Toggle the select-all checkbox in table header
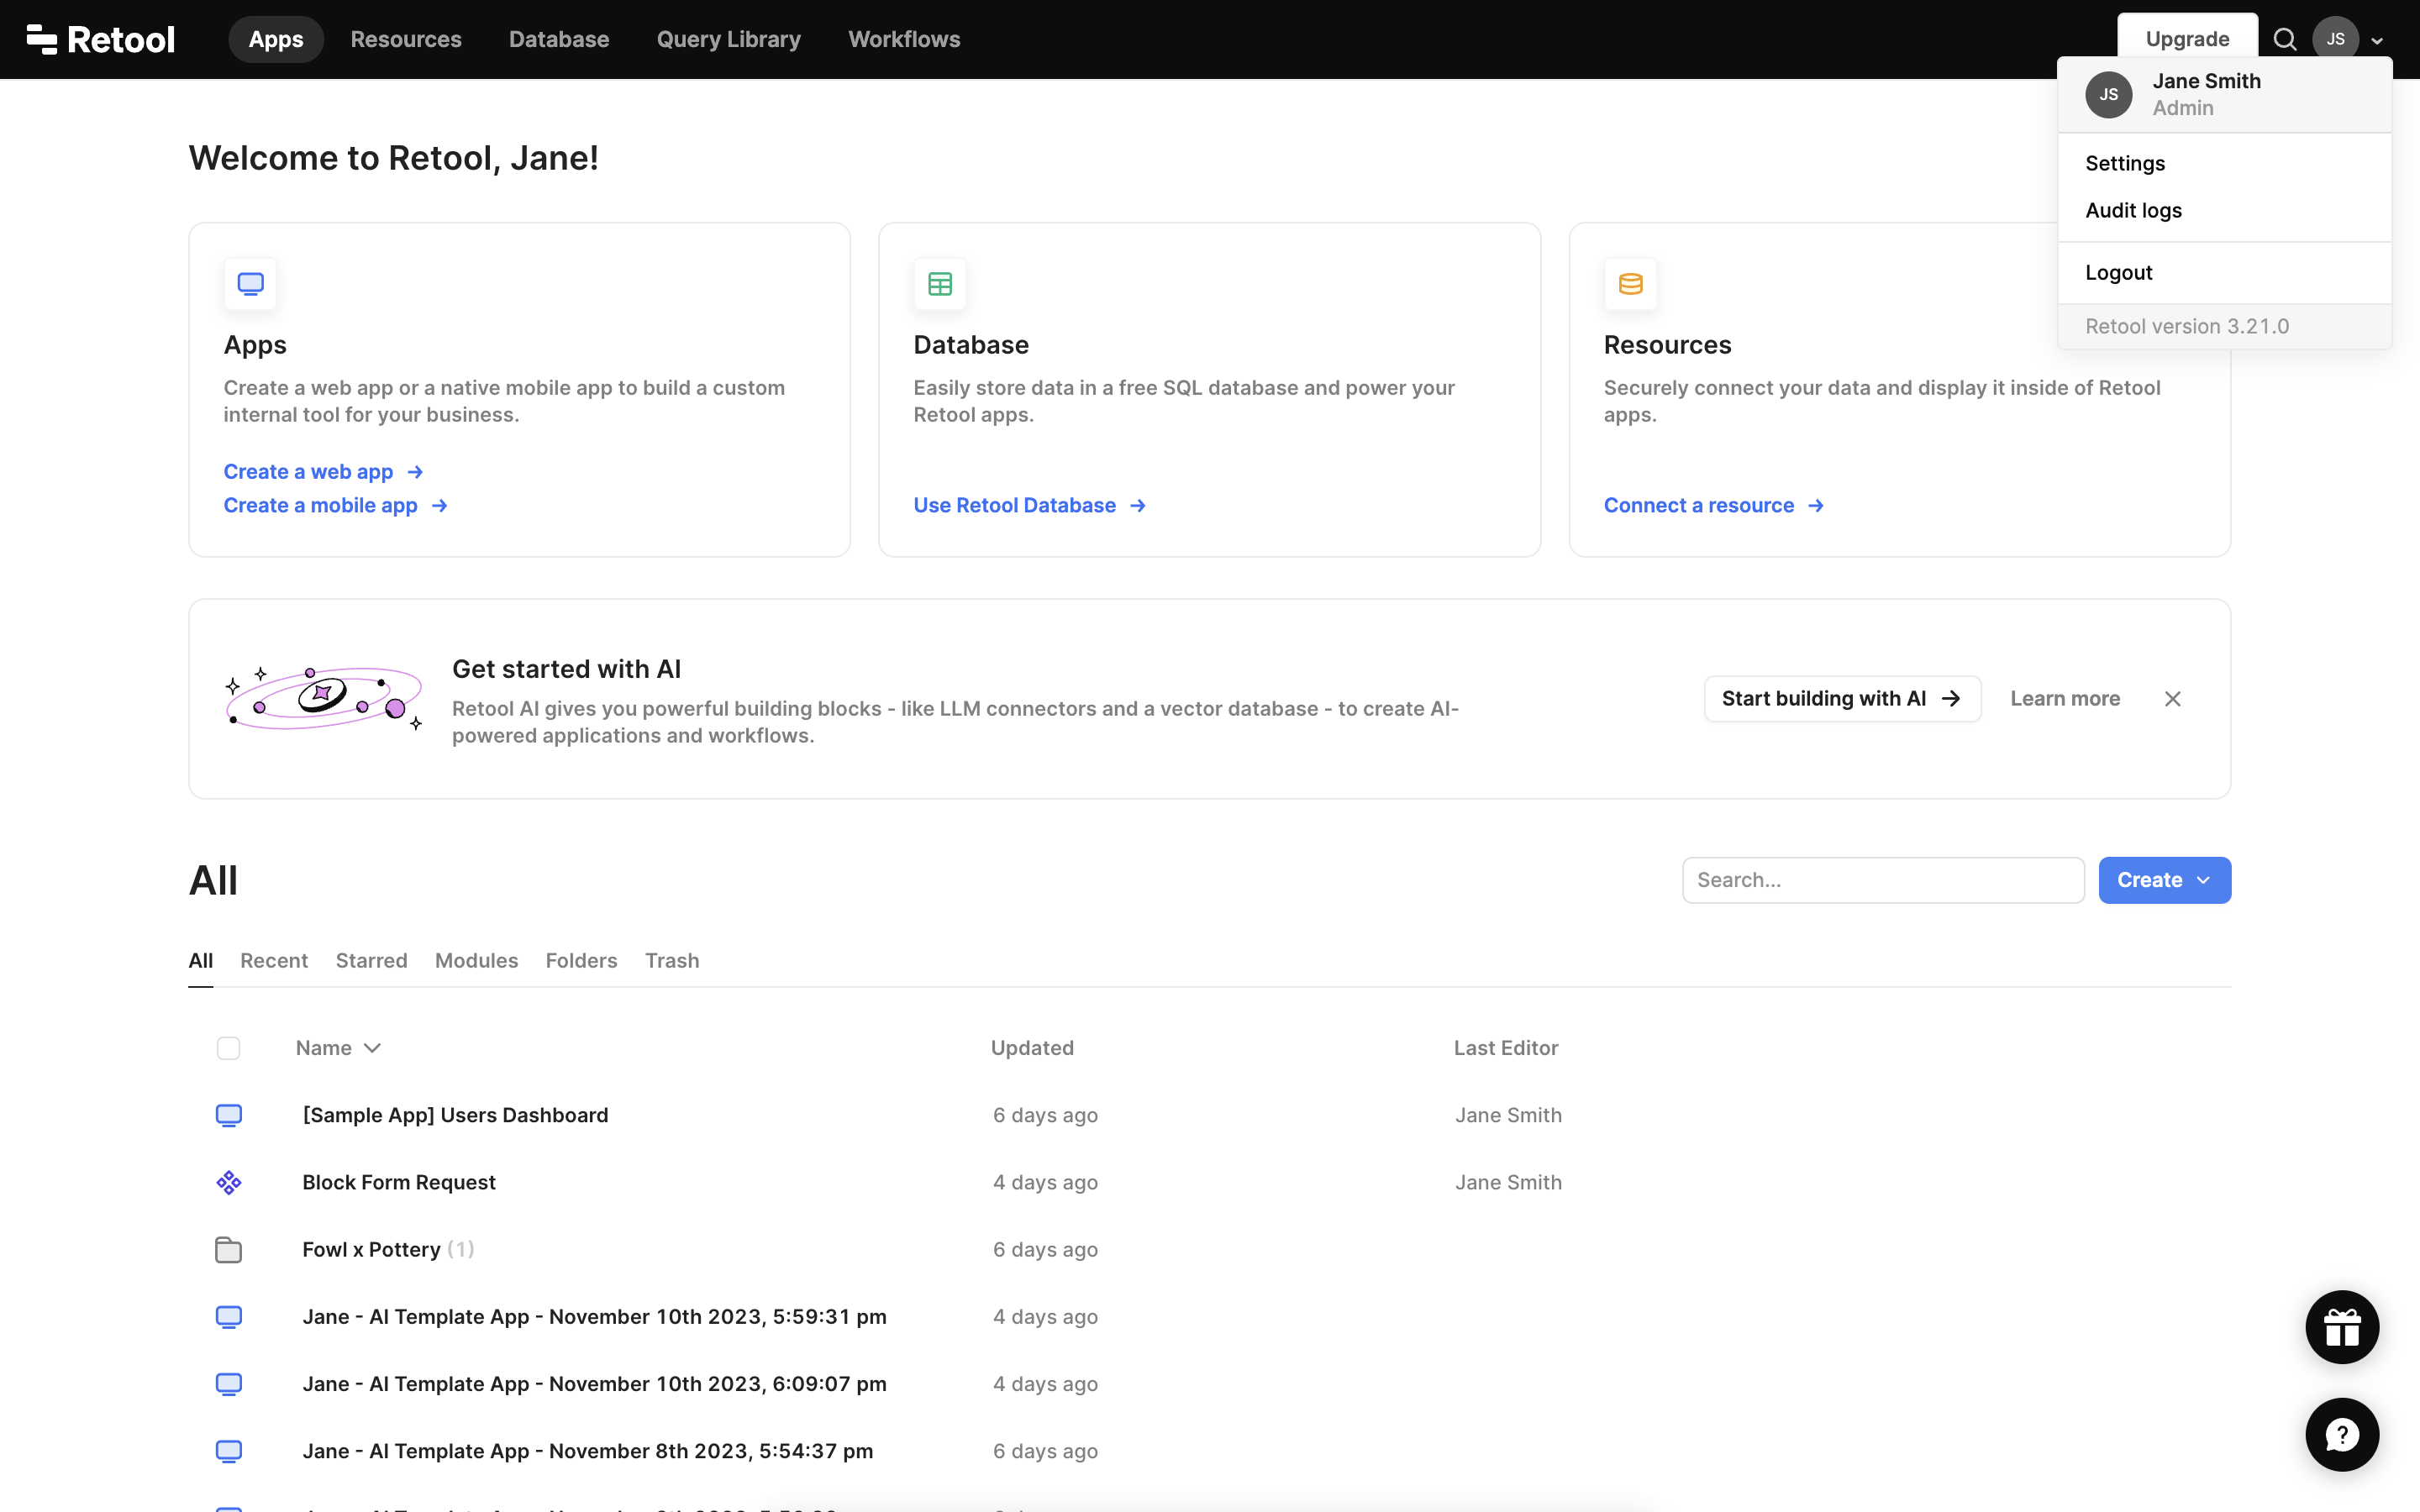This screenshot has height=1512, width=2420. tap(228, 1048)
